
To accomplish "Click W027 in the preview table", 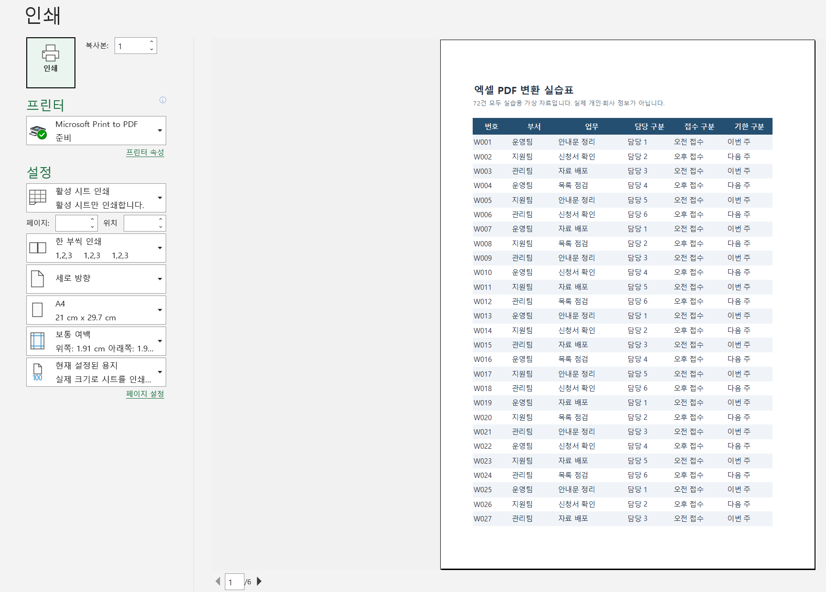I will [482, 518].
